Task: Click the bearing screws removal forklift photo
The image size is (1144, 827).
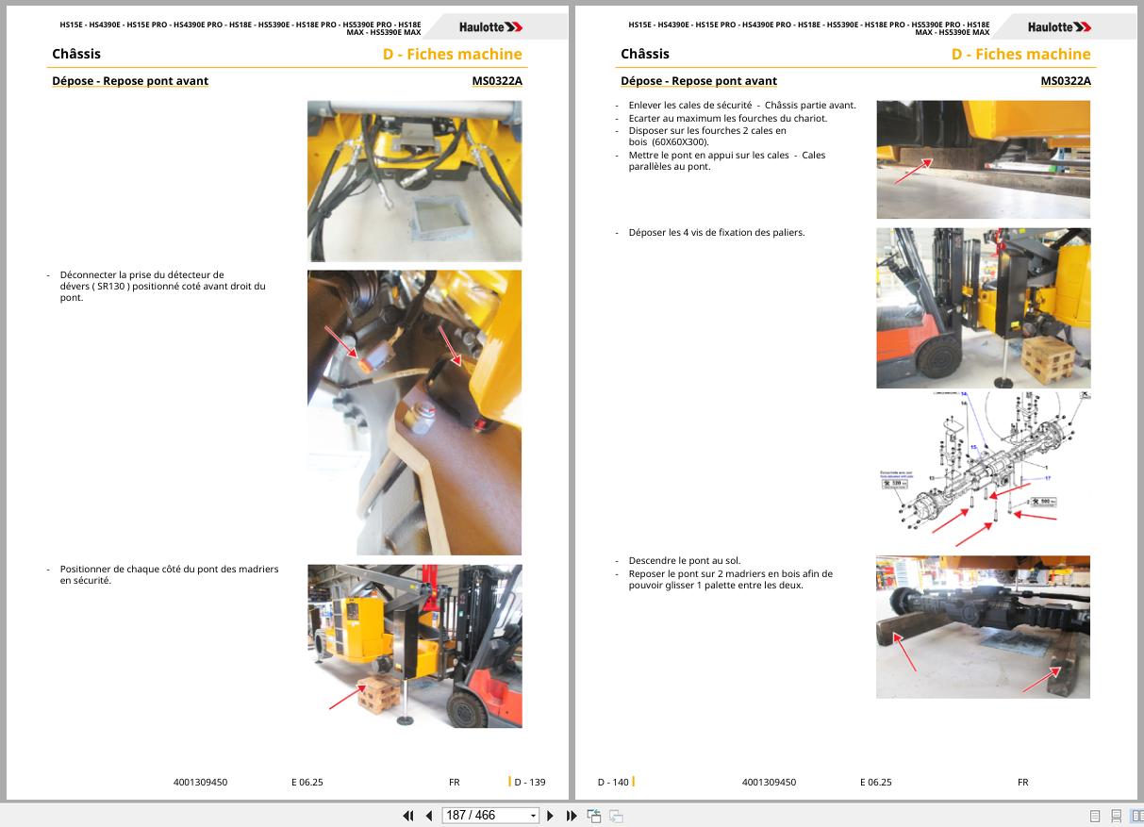Action: click(984, 308)
